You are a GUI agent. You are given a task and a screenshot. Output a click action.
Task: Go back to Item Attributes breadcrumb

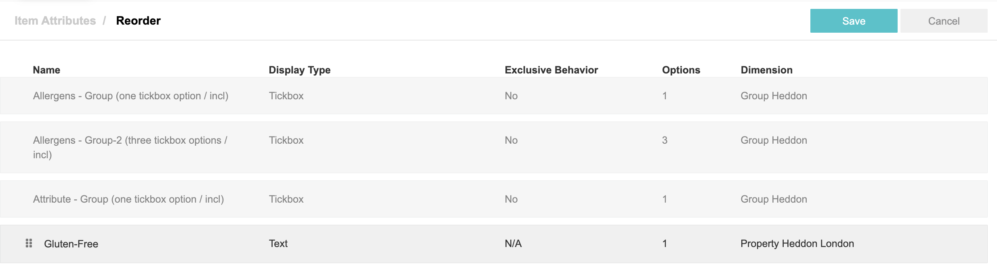tap(55, 21)
